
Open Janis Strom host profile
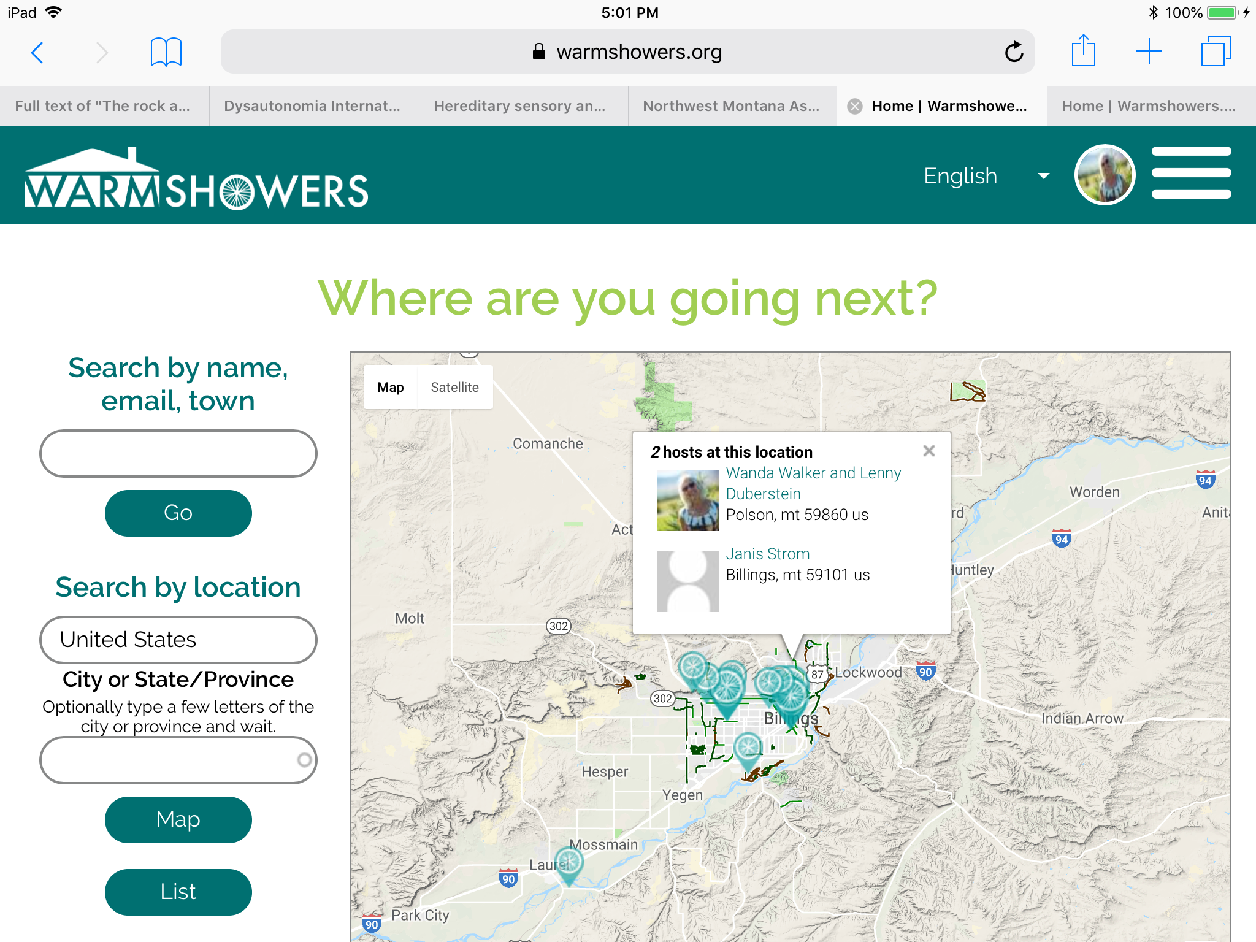pos(768,554)
